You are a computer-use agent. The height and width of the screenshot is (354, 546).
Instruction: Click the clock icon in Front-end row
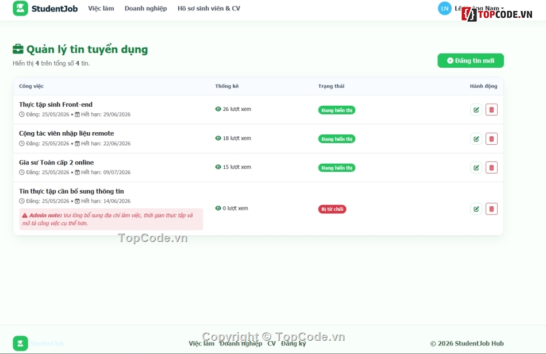coord(22,114)
